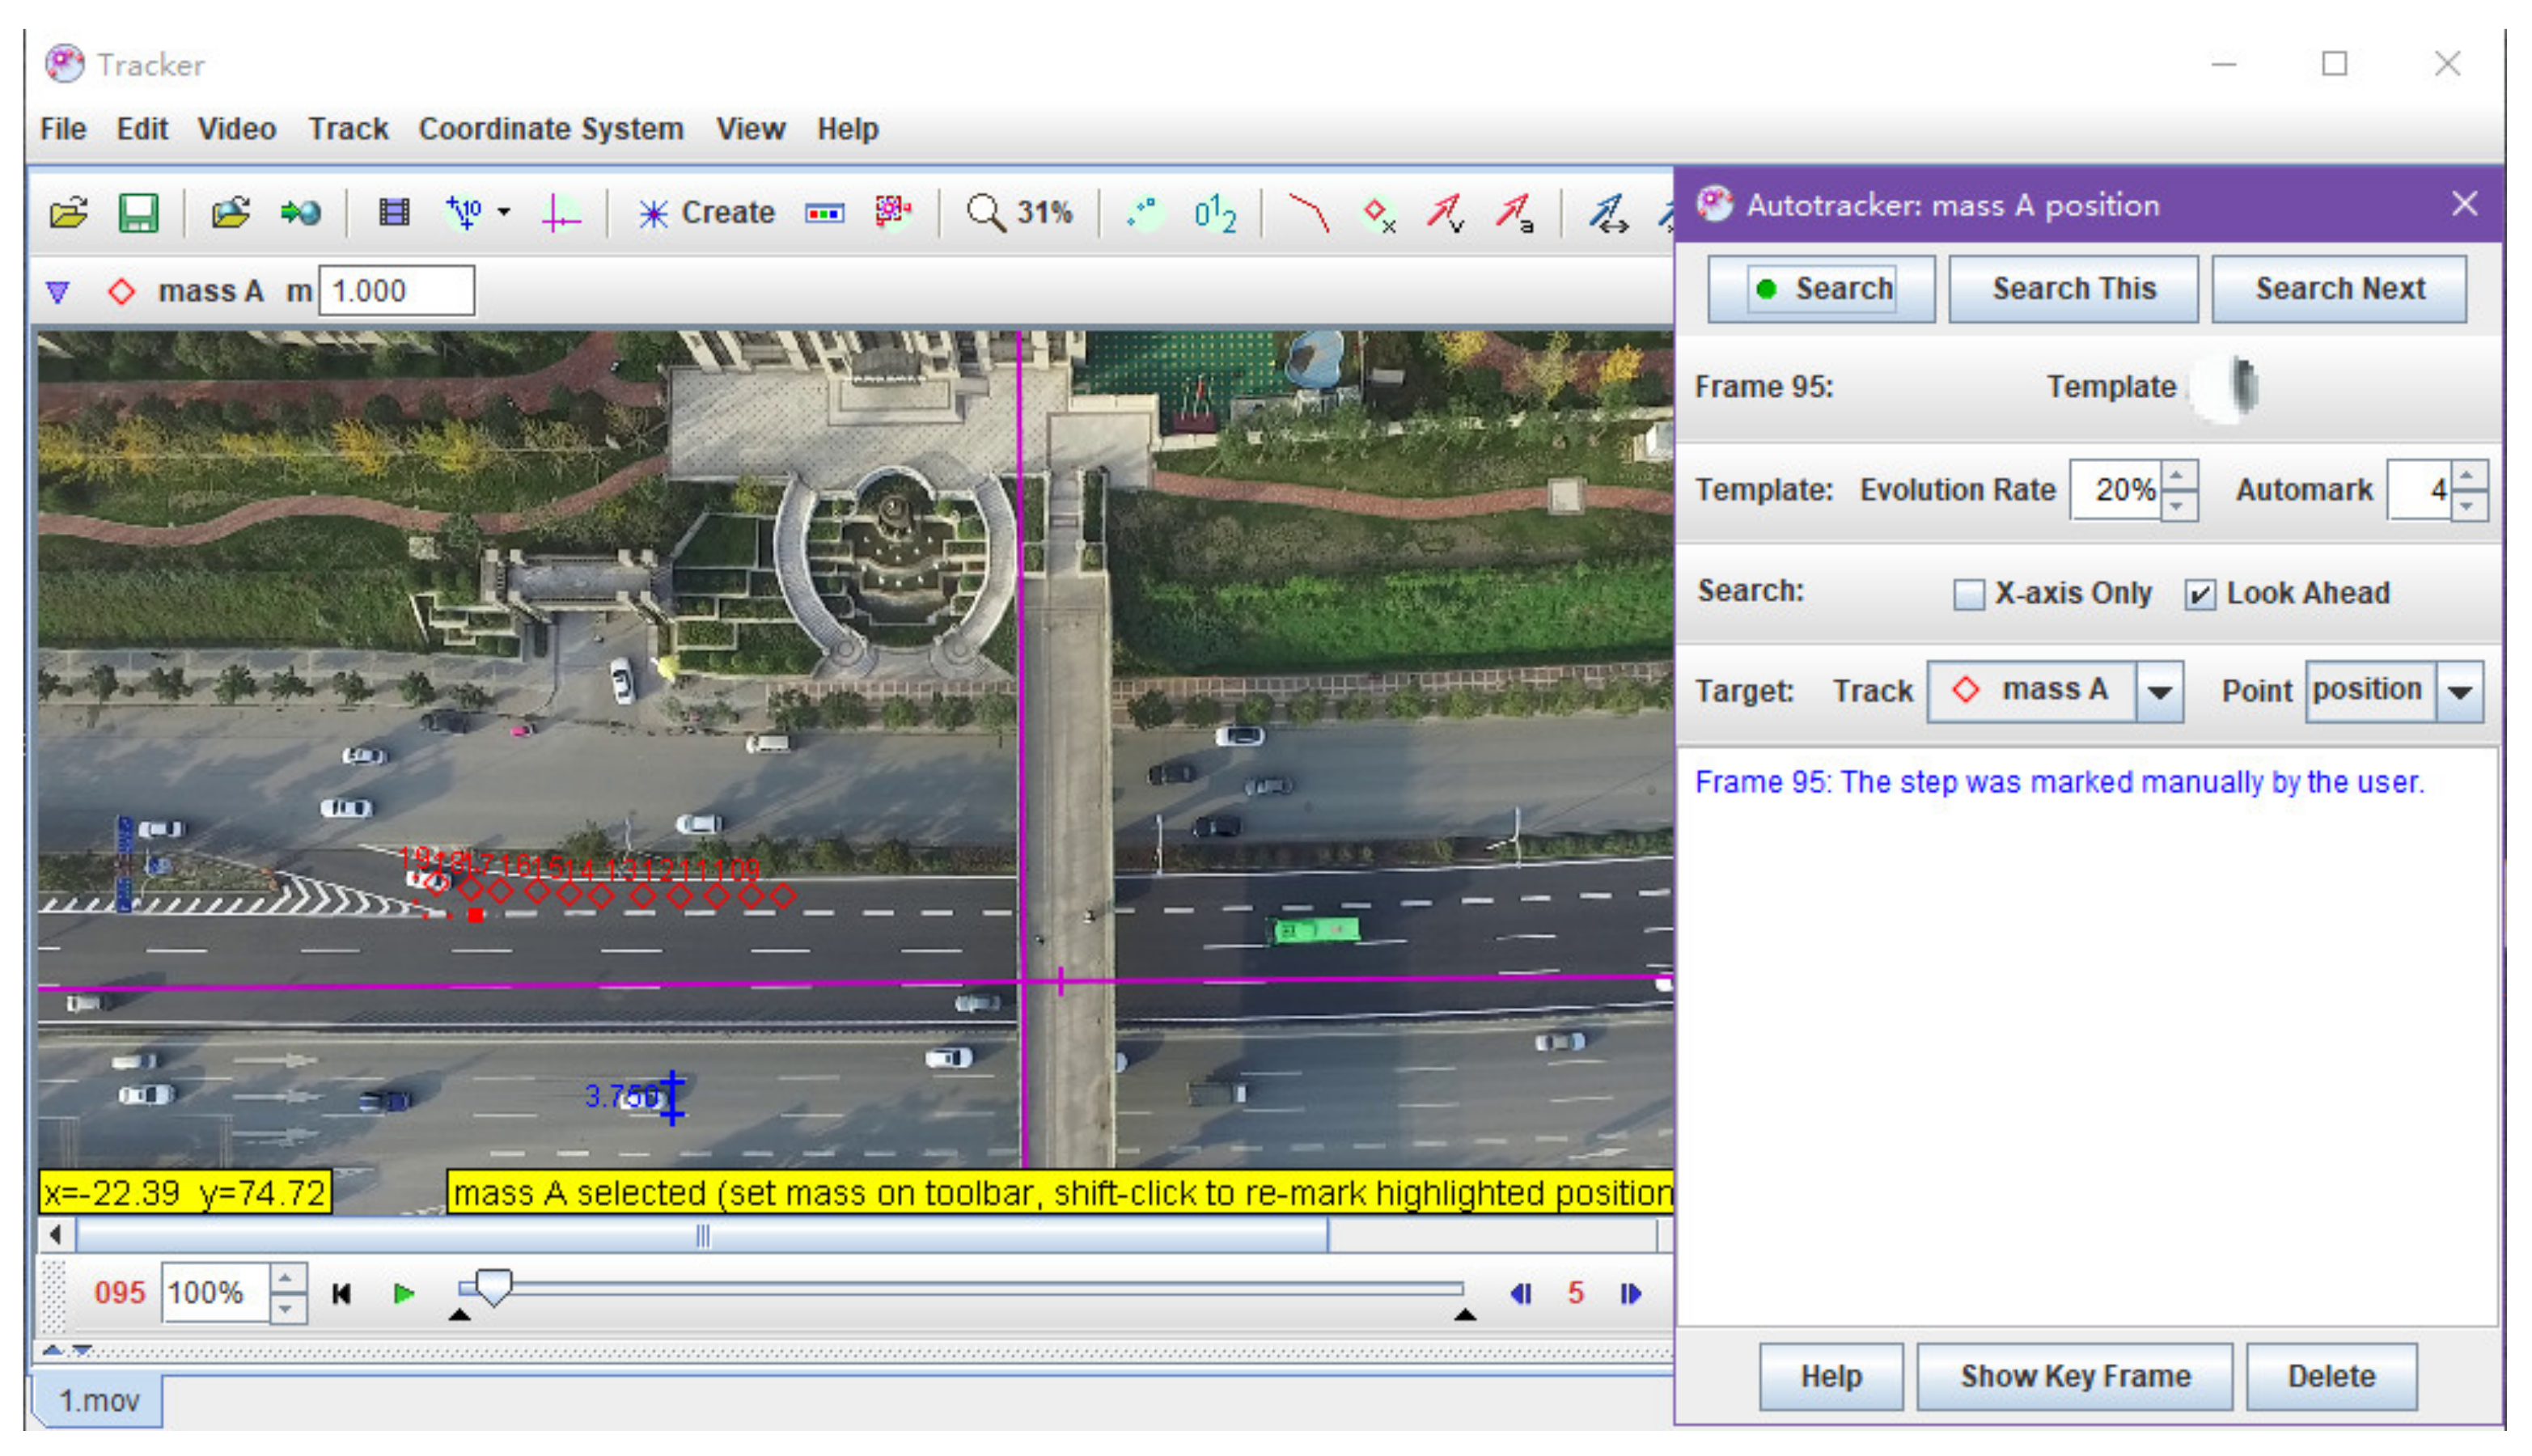Image resolution: width=2532 pixels, height=1456 pixels.
Task: Toggle the coordinate axes visibility icon
Action: point(561,213)
